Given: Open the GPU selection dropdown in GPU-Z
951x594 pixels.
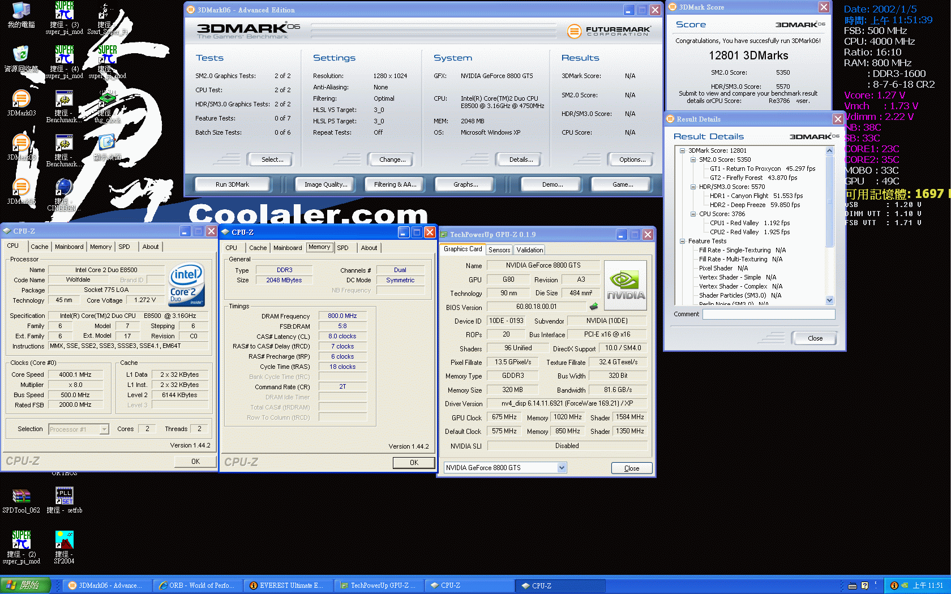Looking at the screenshot, I should click(x=562, y=467).
